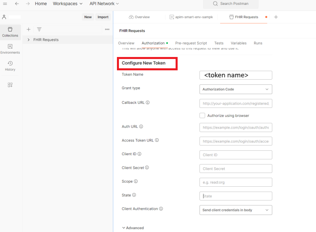Click the New button
This screenshot has width=316, height=232.
(x=88, y=17)
